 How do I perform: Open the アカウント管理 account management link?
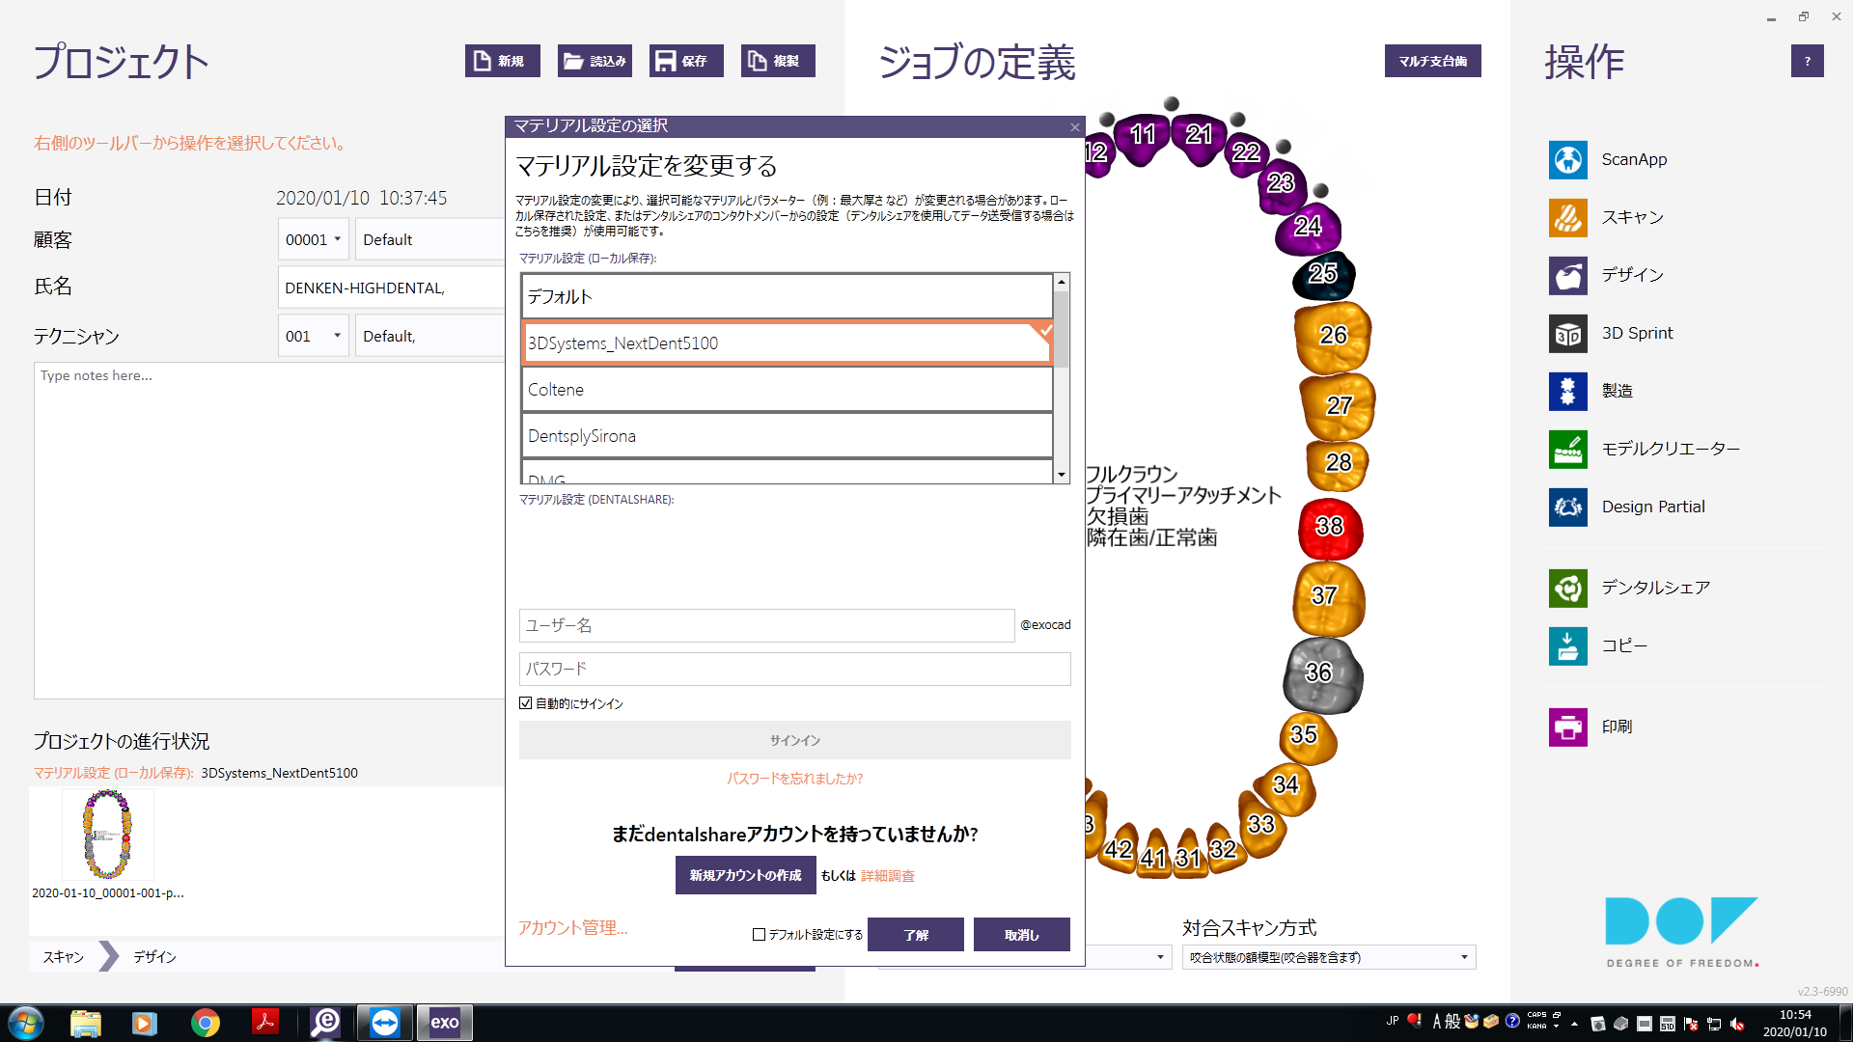(572, 927)
